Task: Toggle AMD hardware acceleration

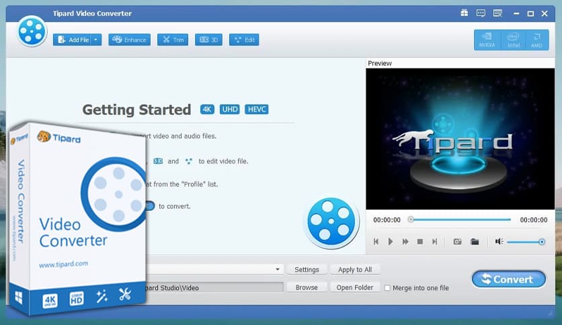Action: 536,40
